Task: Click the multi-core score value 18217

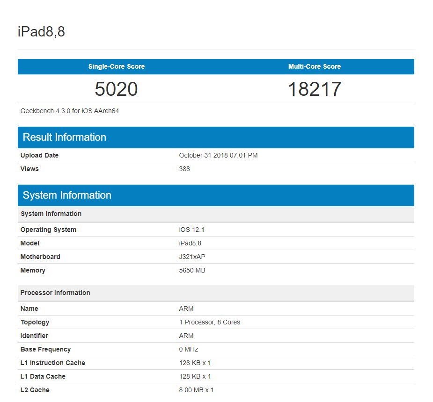Action: (x=315, y=89)
